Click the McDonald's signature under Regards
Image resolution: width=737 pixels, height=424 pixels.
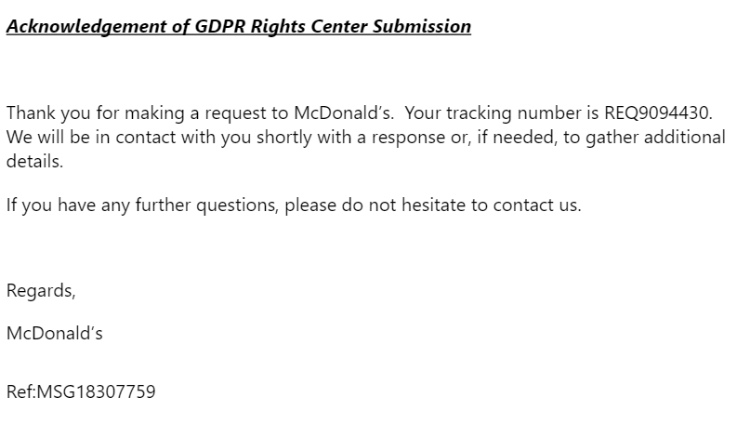tap(54, 334)
